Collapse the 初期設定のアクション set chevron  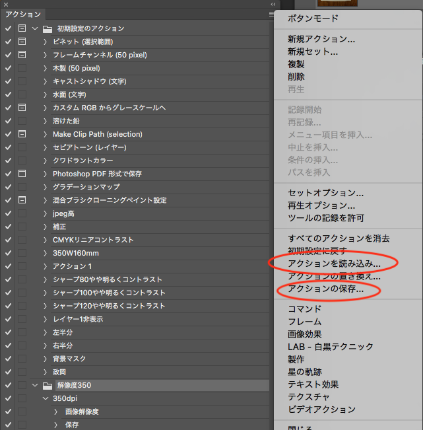tap(34, 28)
